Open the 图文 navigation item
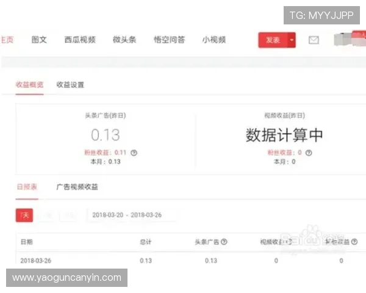 tap(39, 40)
